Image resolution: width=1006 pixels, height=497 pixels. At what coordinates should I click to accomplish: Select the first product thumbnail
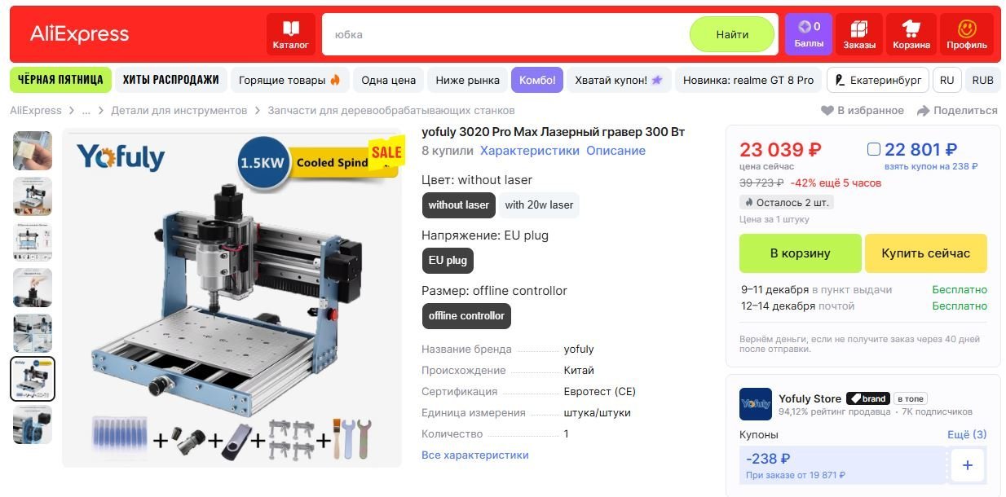[33, 150]
